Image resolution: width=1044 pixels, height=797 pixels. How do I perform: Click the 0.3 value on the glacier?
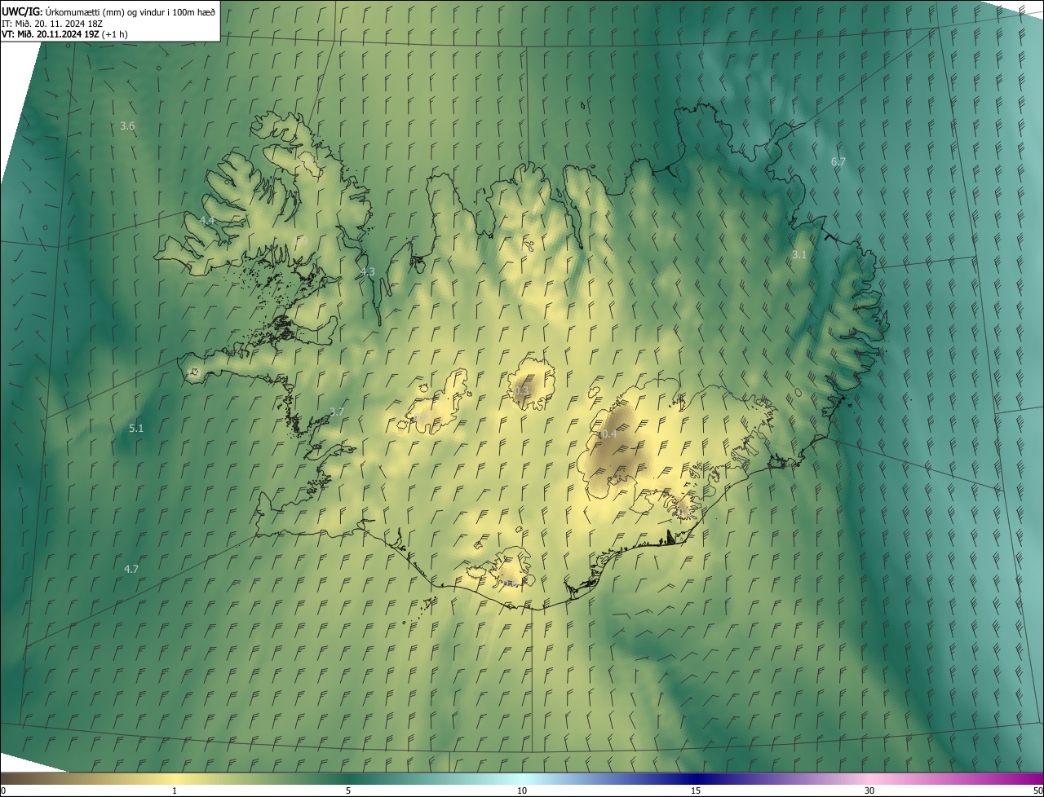click(522, 390)
